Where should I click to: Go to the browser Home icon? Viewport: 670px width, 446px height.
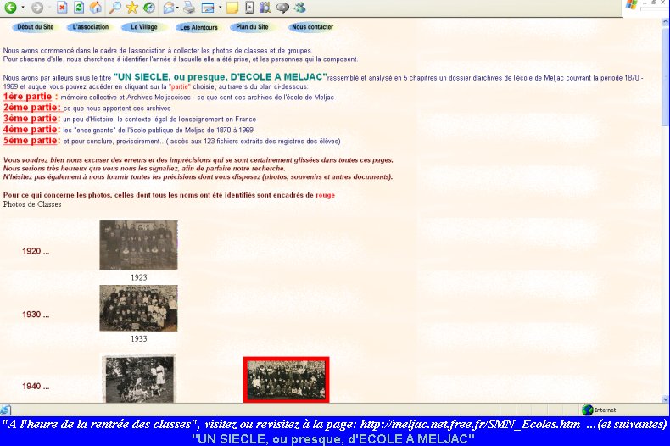click(x=96, y=8)
